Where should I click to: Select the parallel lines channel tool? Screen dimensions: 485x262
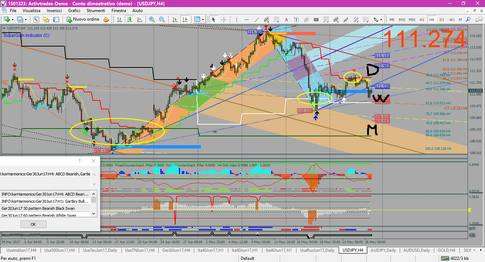tap(306, 20)
